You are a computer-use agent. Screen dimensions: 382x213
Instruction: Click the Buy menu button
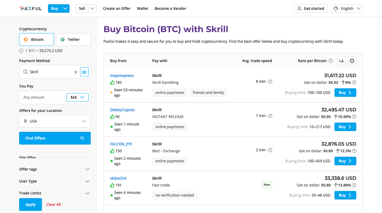pos(55,9)
